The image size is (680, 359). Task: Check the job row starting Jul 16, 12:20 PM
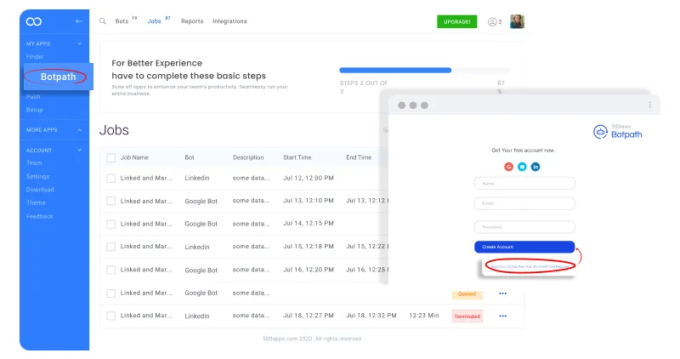tap(111, 270)
